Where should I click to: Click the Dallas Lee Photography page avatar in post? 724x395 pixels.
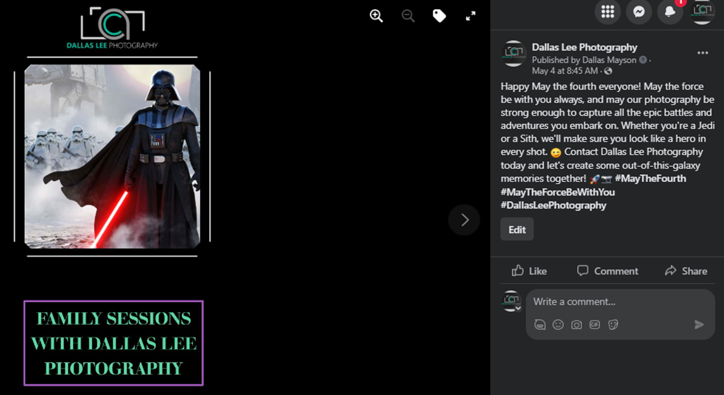pyautogui.click(x=513, y=53)
